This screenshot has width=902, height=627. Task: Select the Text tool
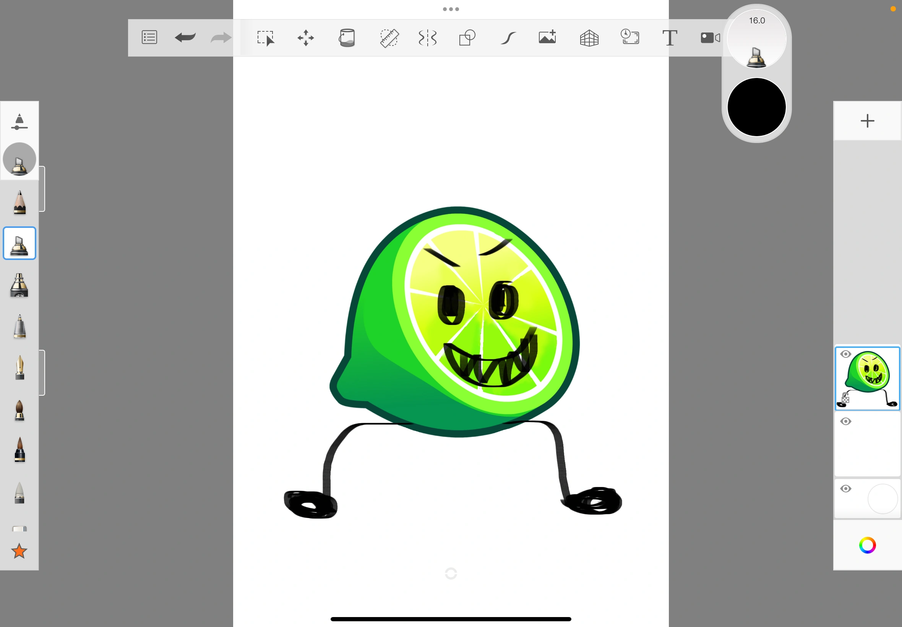[669, 38]
